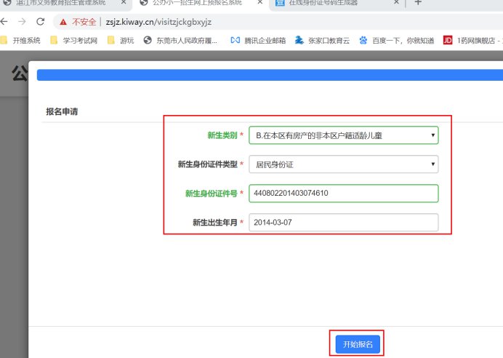Click the 新生身份证件号 input field
This screenshot has width=503, height=358.
tap(343, 194)
